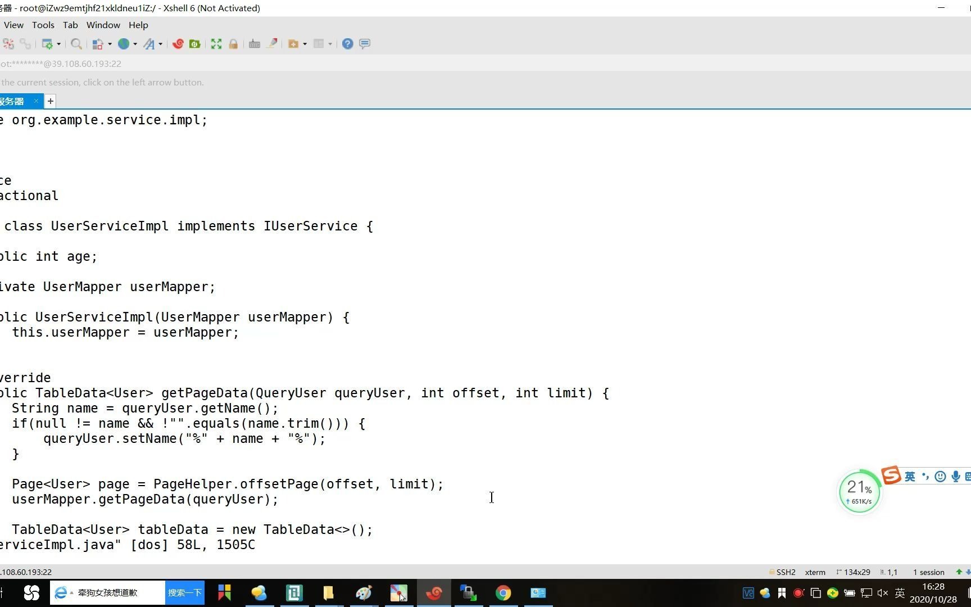
Task: Open Google Chrome from the taskbar
Action: pyautogui.click(x=503, y=593)
